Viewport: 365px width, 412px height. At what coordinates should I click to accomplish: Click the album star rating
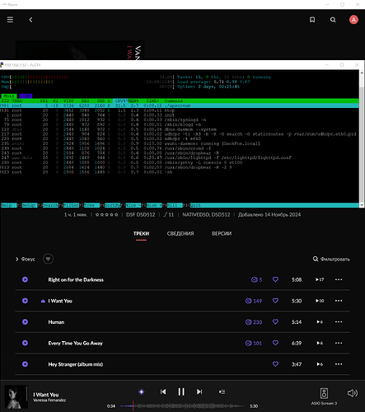(x=106, y=215)
